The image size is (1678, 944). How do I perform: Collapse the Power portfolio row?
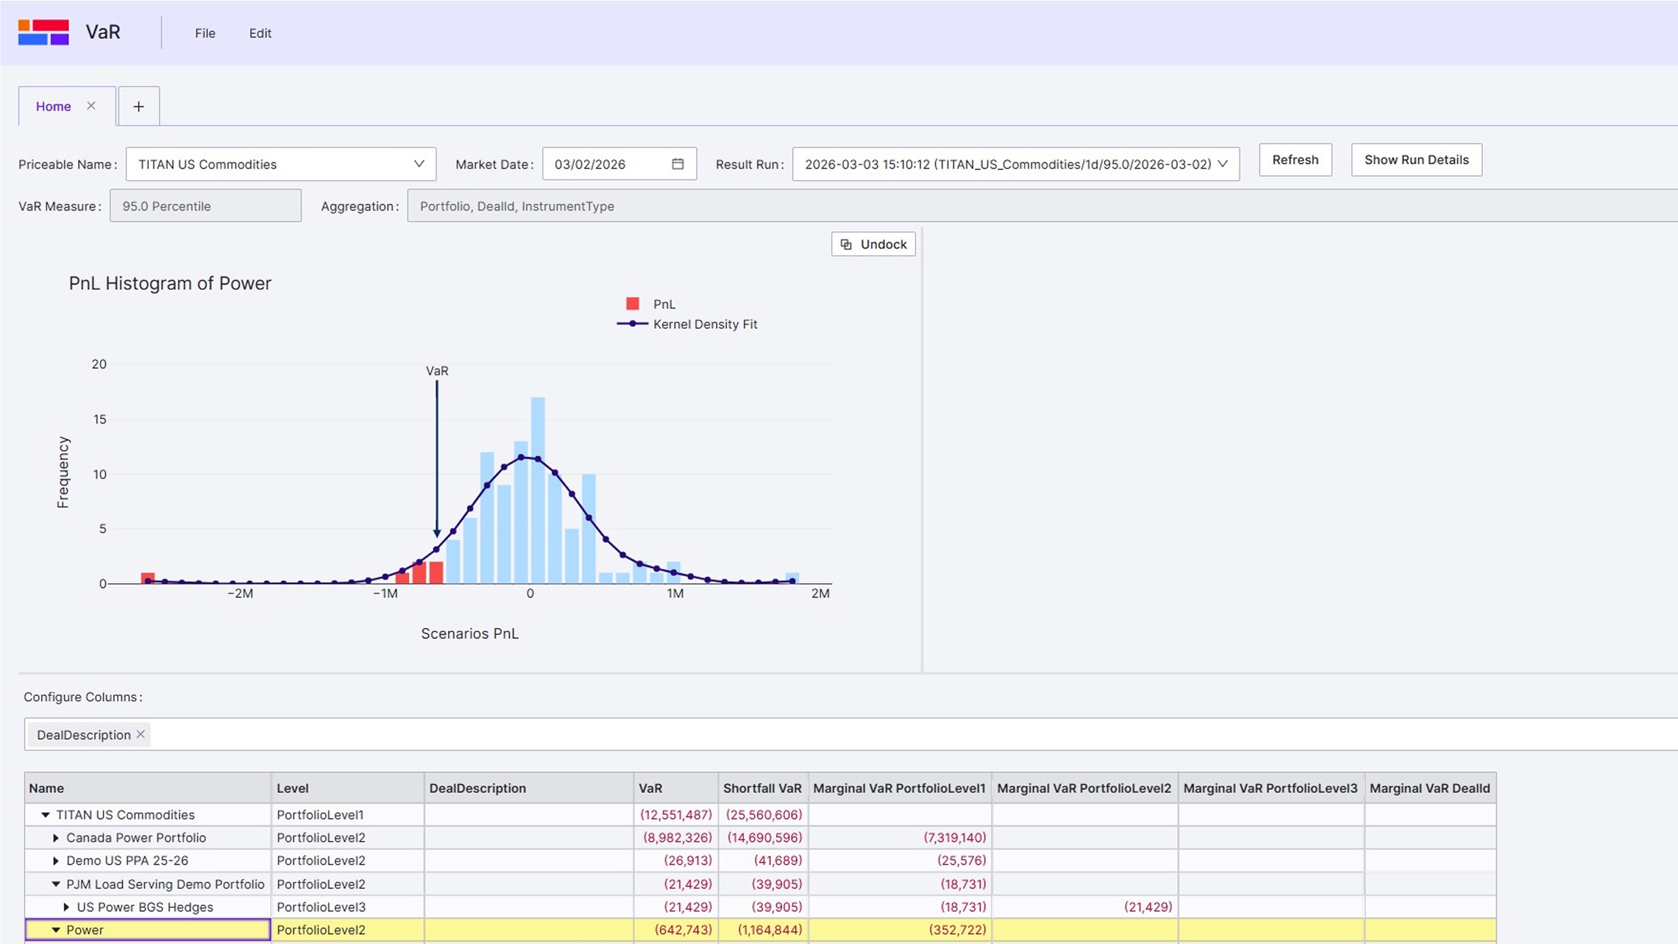coord(56,930)
